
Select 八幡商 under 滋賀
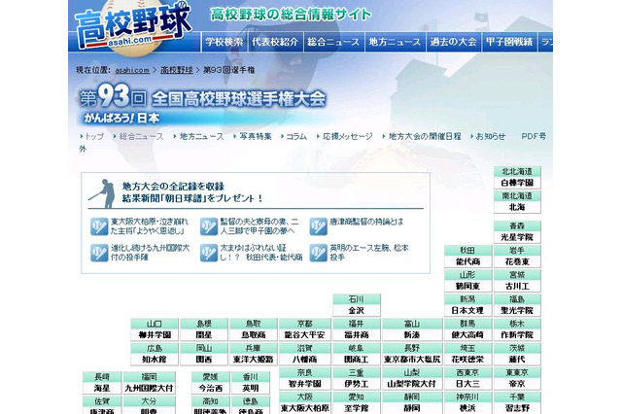click(x=304, y=360)
